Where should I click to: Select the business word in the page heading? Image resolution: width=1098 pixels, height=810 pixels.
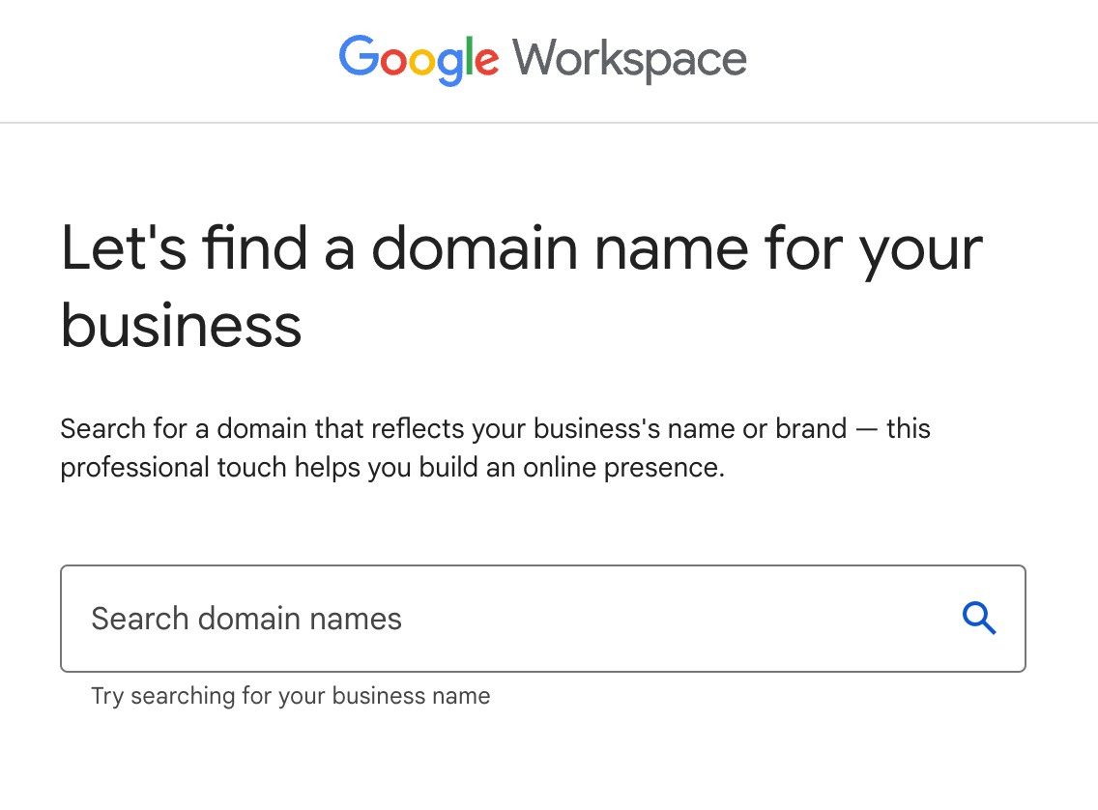[x=180, y=327]
